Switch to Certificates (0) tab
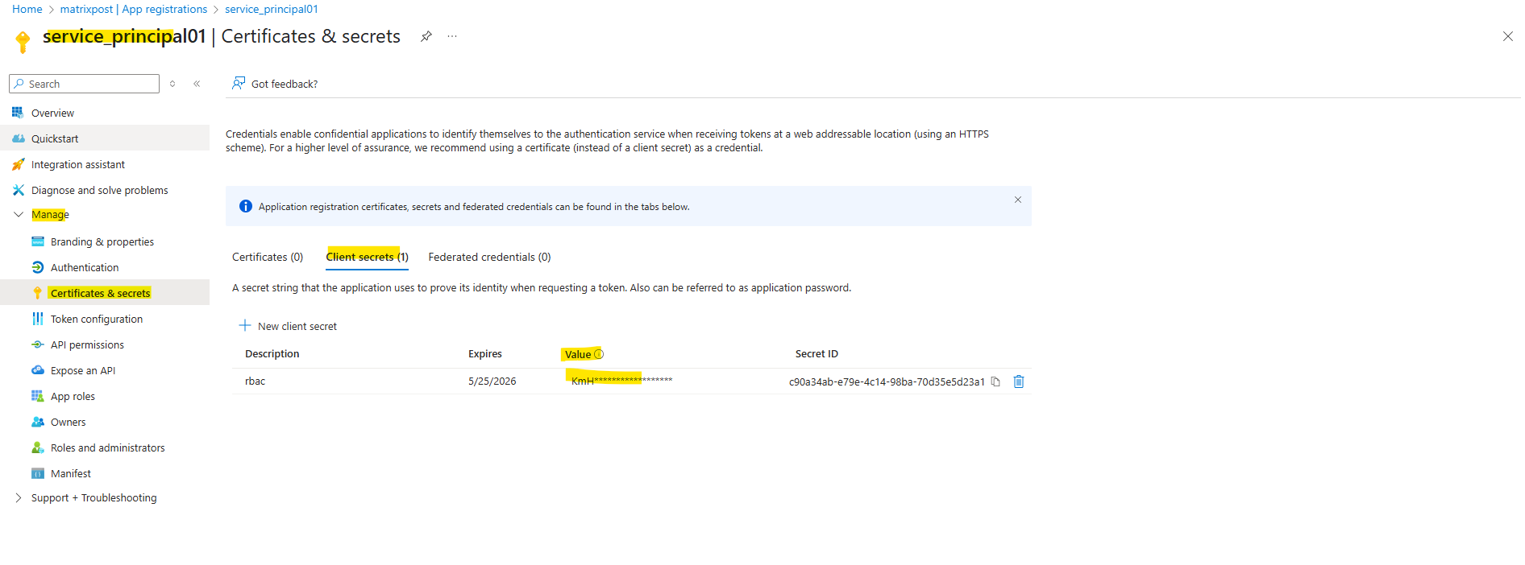Image resolution: width=1525 pixels, height=565 pixels. [x=268, y=257]
